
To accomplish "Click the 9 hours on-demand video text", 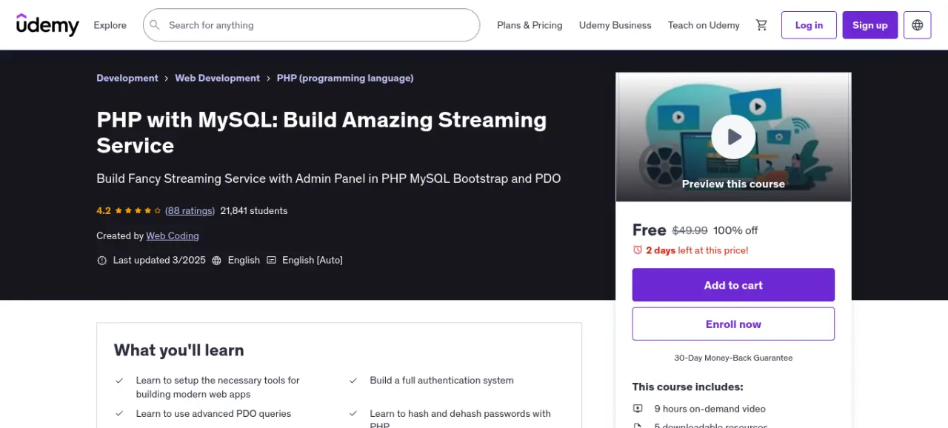I will pyautogui.click(x=710, y=409).
